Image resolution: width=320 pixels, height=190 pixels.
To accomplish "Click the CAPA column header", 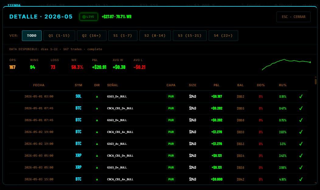I will click(x=171, y=85).
